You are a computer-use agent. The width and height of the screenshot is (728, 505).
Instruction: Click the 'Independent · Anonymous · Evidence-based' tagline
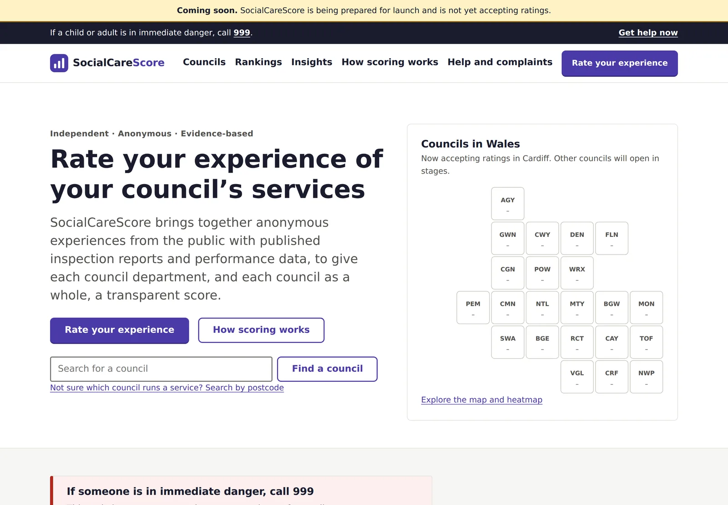pos(152,134)
